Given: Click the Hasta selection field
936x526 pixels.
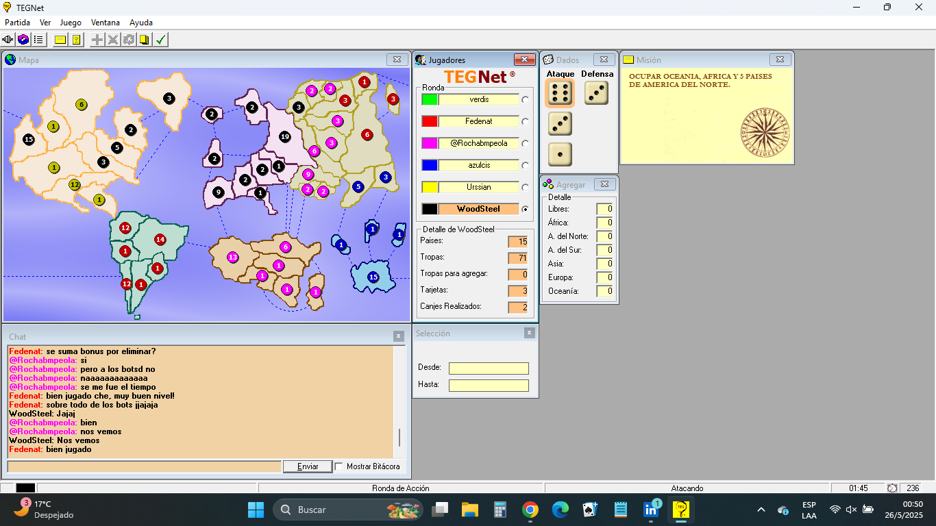Looking at the screenshot, I should [489, 386].
